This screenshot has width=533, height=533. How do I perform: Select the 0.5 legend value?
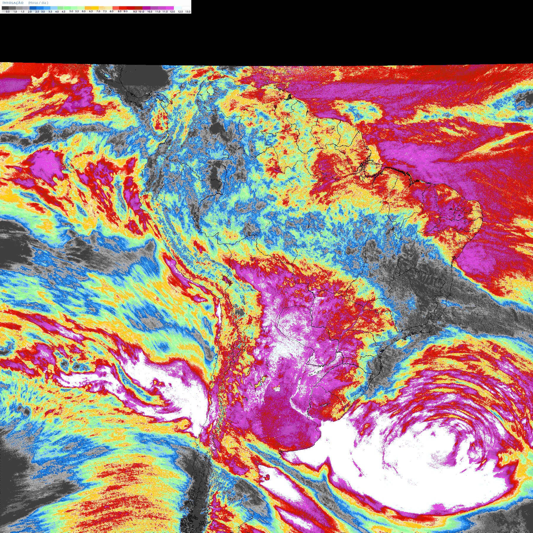(x=8, y=12)
